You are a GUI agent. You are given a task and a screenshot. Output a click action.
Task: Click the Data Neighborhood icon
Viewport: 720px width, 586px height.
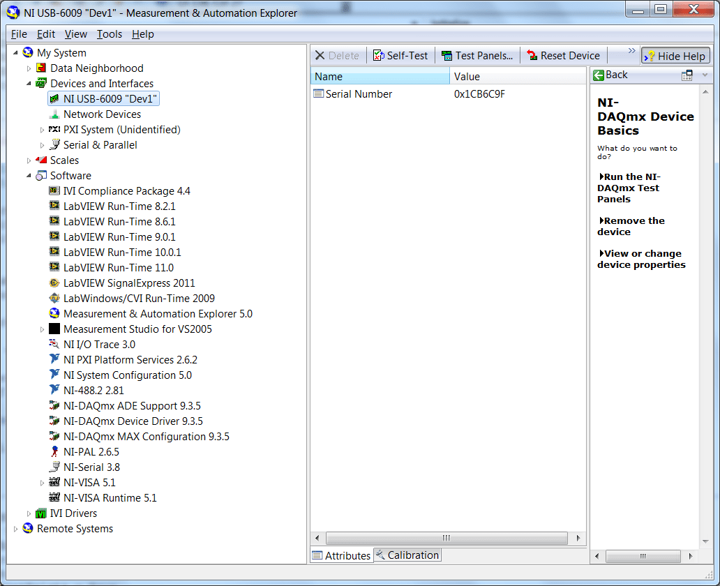[41, 68]
